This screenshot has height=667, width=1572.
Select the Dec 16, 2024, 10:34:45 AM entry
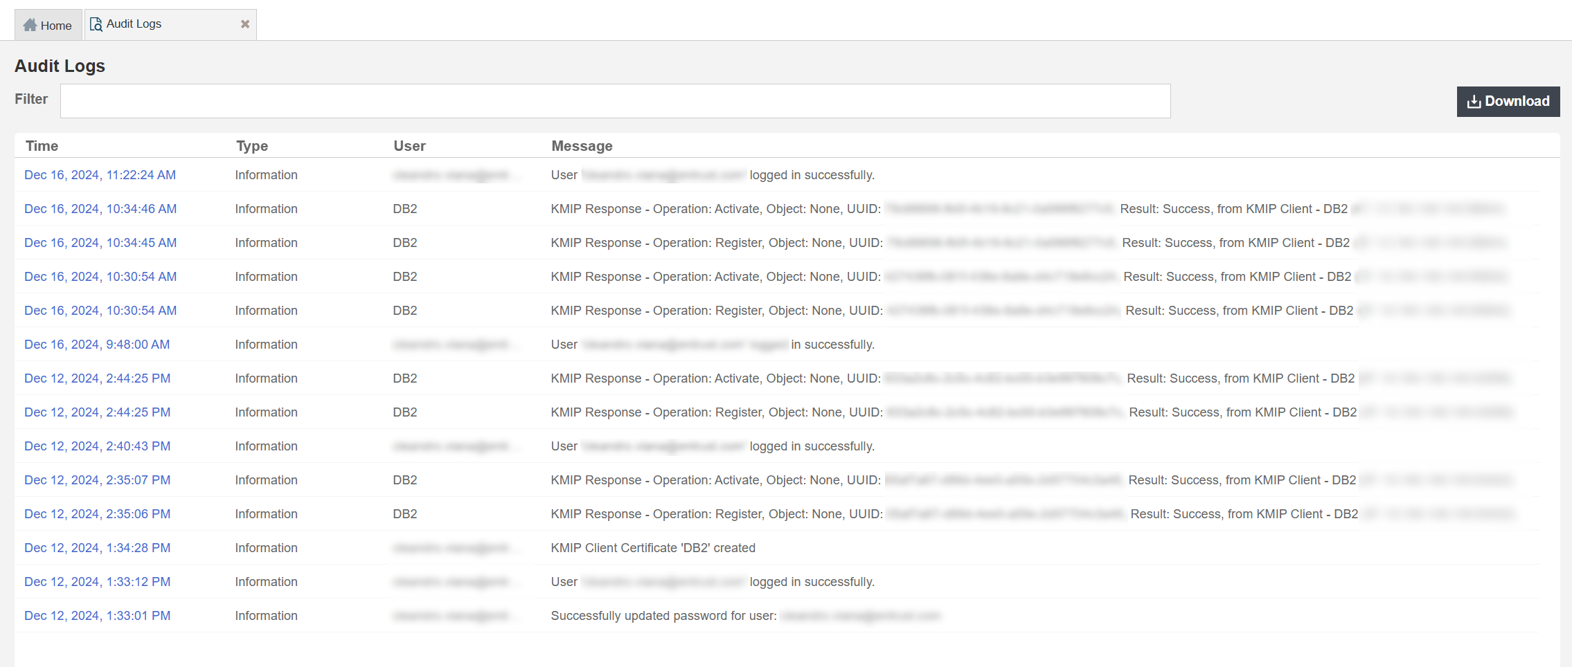tap(100, 243)
